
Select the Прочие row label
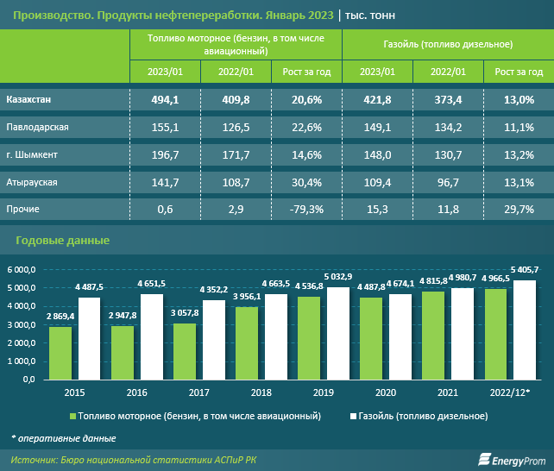[x=22, y=209]
